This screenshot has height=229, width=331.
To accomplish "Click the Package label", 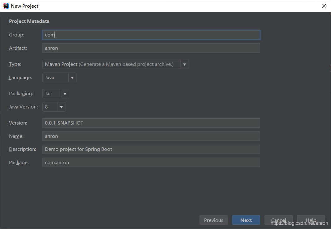I will [19, 163].
